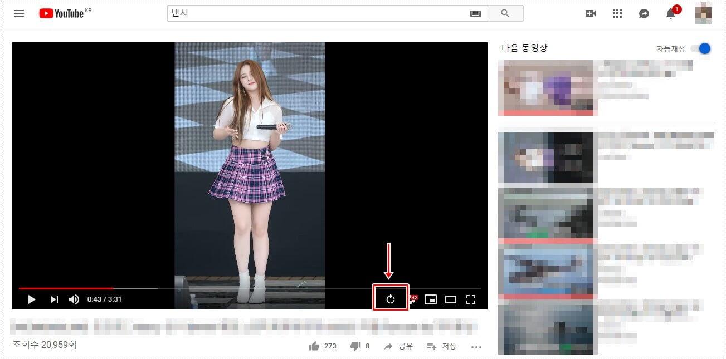Screen dimensions: 726x359
Task: Play the video
Action: pyautogui.click(x=32, y=299)
